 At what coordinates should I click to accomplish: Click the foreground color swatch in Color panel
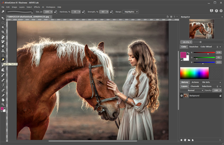point(183,55)
